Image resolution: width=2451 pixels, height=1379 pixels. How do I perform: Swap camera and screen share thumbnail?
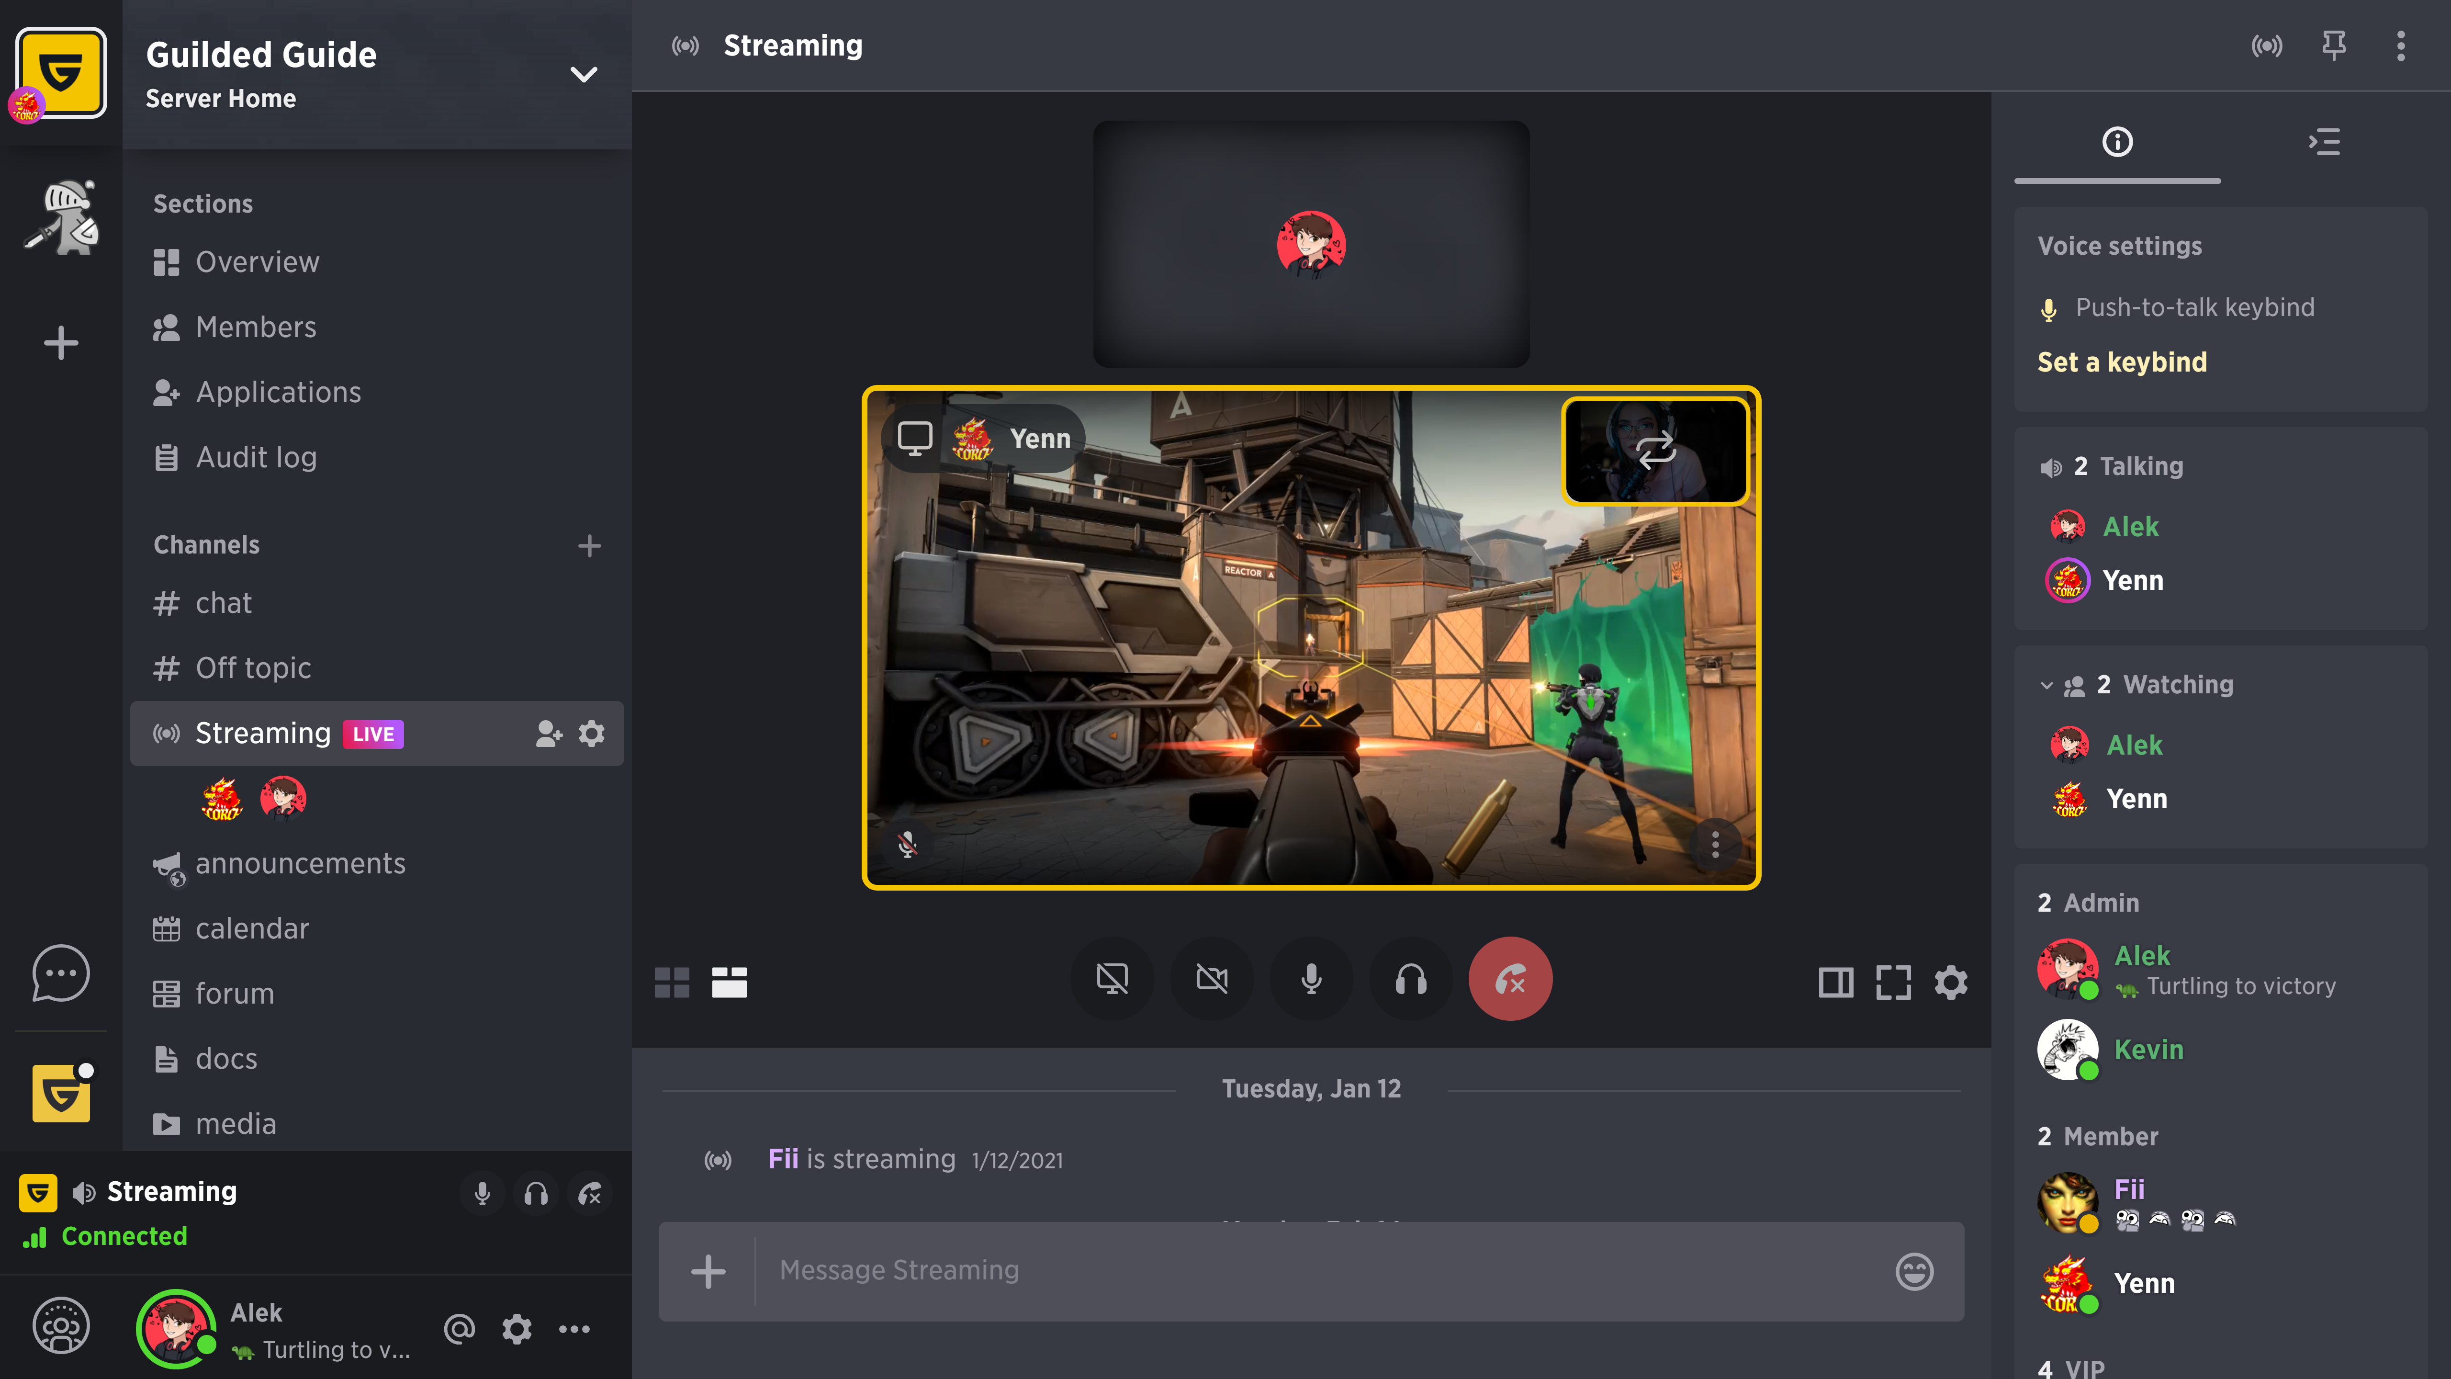tap(1655, 450)
